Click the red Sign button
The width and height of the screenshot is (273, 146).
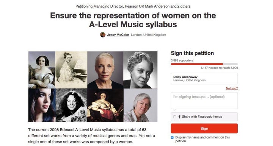pyautogui.click(x=204, y=129)
